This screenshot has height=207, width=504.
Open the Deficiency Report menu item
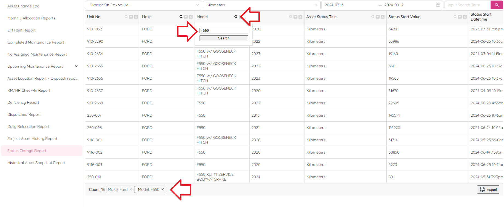pos(23,102)
